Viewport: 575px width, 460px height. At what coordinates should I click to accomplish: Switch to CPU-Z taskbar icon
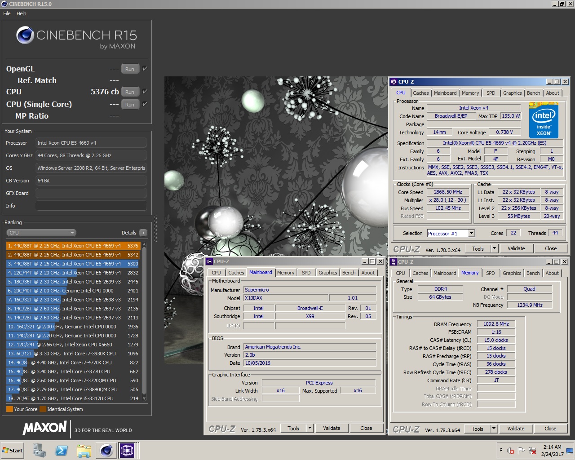point(127,450)
